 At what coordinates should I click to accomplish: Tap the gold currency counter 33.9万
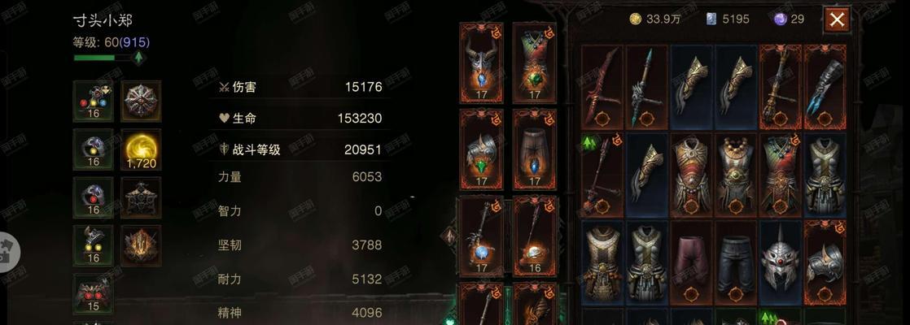(655, 19)
